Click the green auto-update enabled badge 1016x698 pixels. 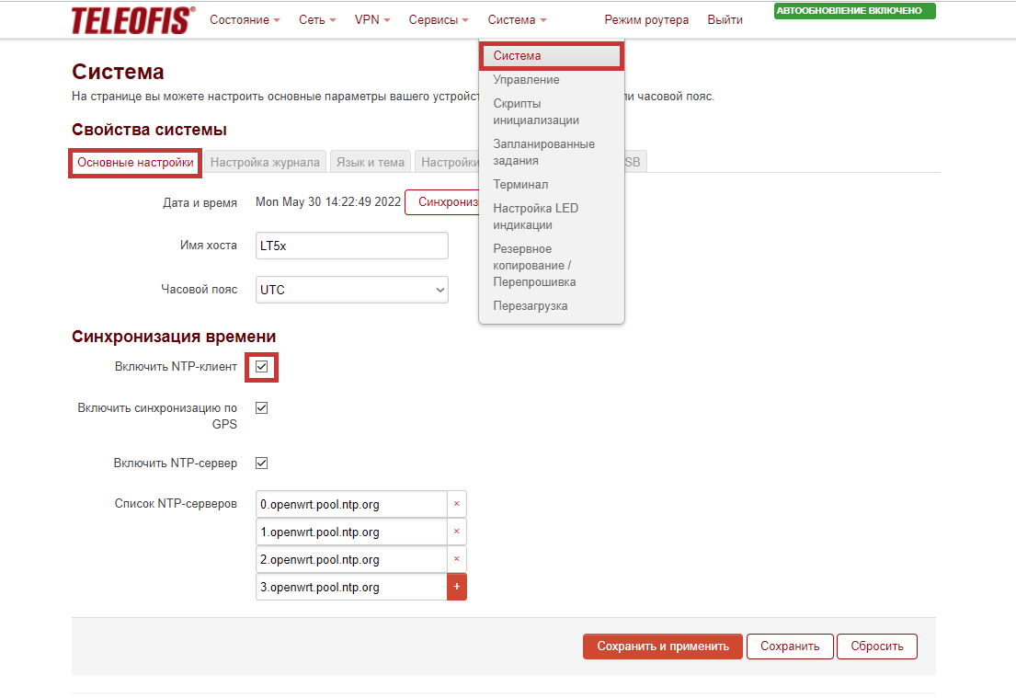click(x=854, y=11)
